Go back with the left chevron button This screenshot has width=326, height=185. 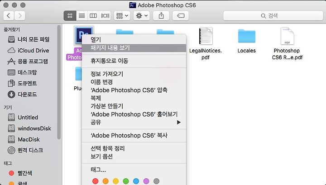[9, 16]
